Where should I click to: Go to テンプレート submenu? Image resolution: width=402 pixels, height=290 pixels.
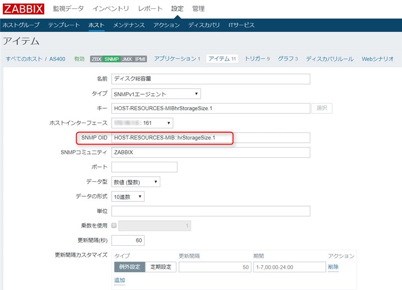(x=64, y=25)
